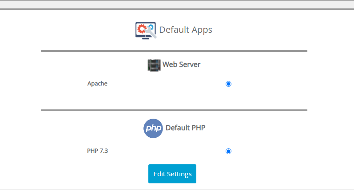Open Edit Settings
Image resolution: width=354 pixels, height=190 pixels.
click(x=172, y=174)
